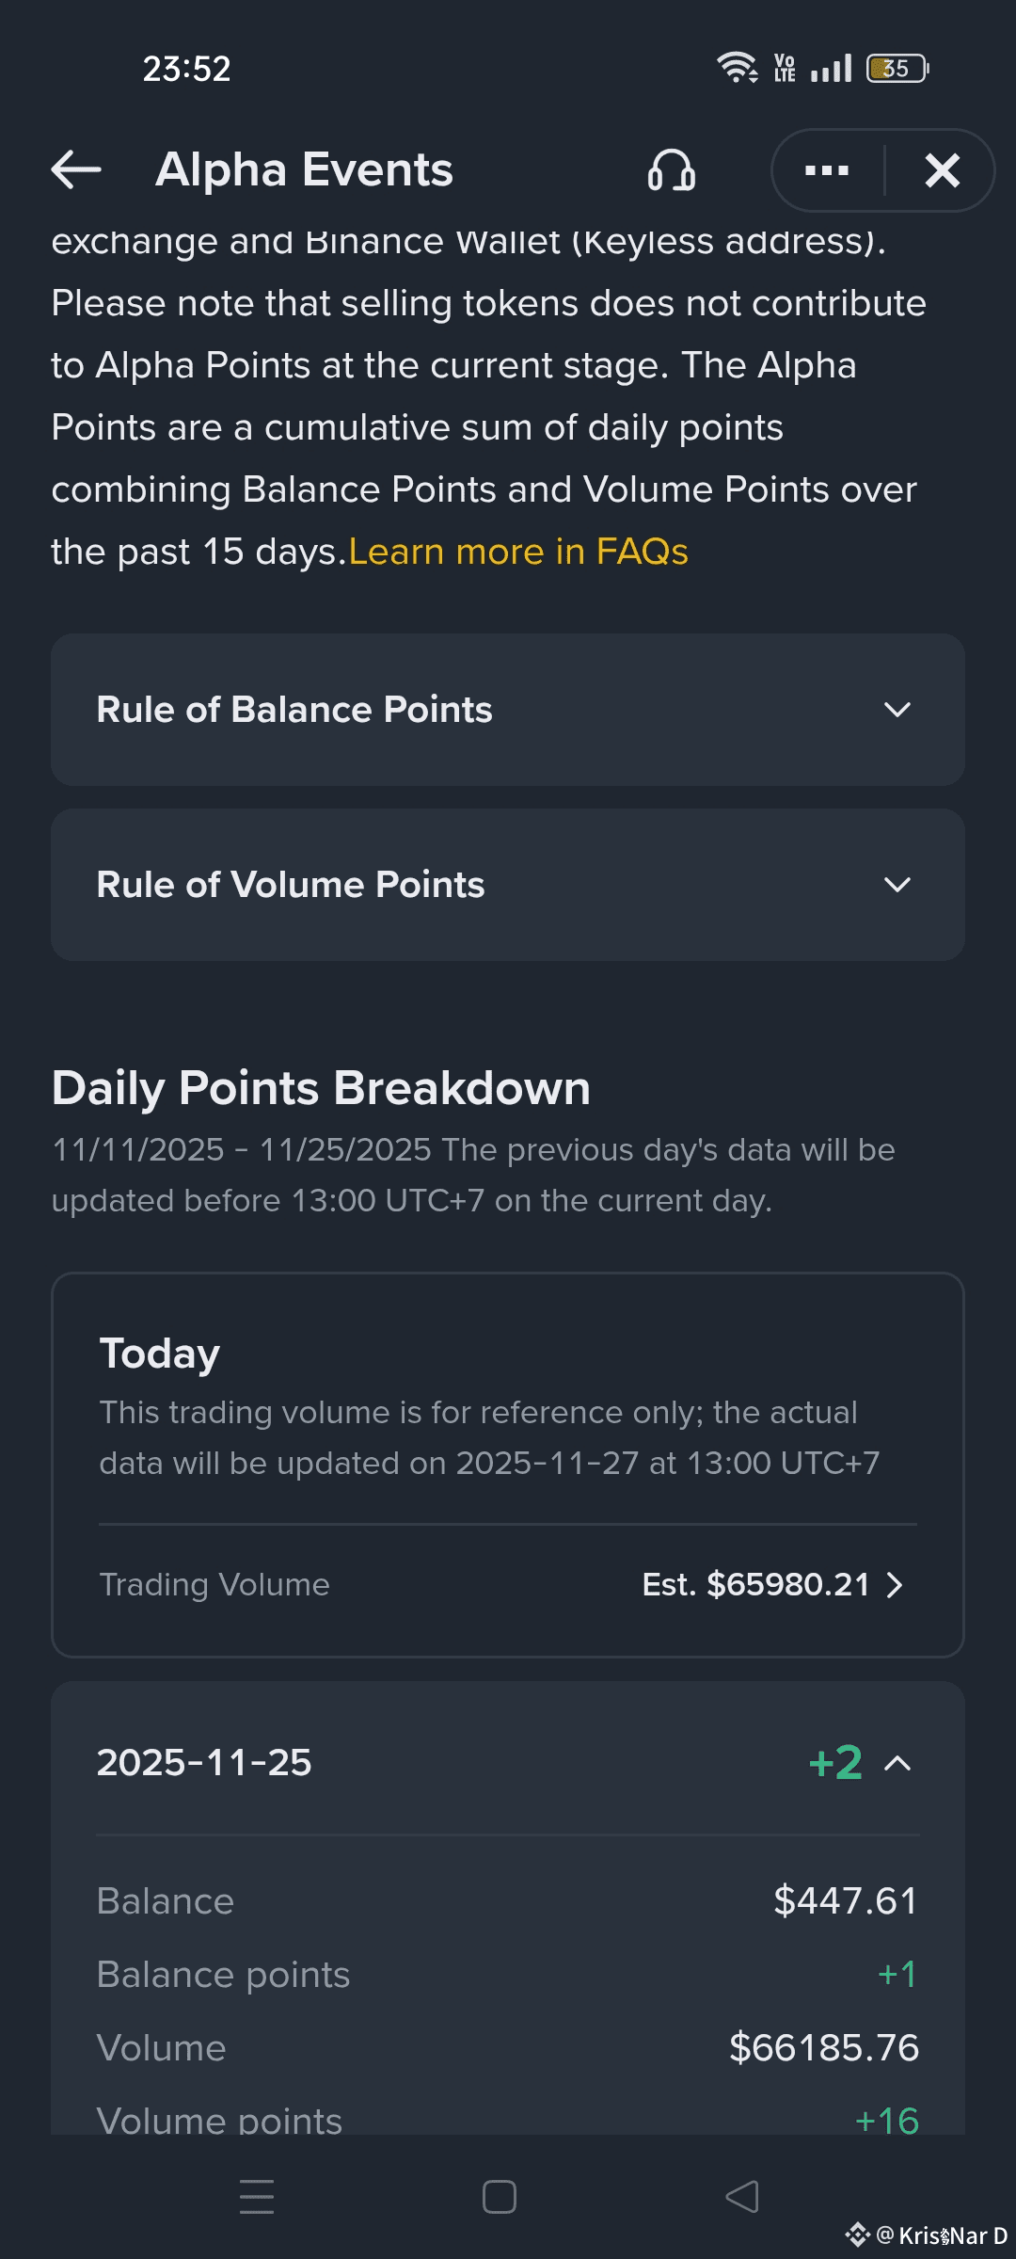Viewport: 1016px width, 2259px height.
Task: Tap the battery level indicator
Action: 897,68
